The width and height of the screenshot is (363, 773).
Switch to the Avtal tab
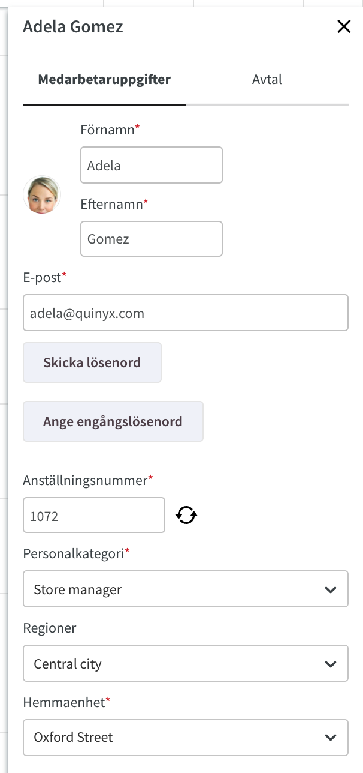[267, 79]
